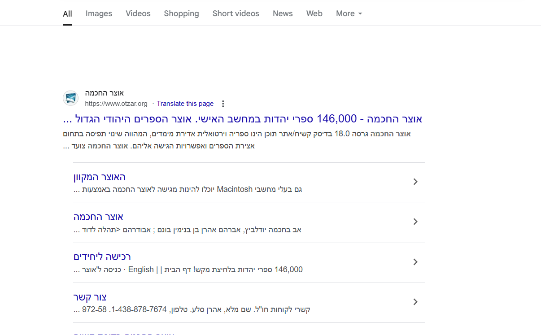The height and width of the screenshot is (335, 541).
Task: Click the https://www.otzar.org URL text
Action: coord(116,104)
